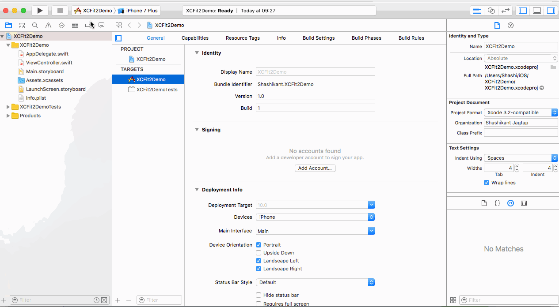Screen dimensions: 559x307
Task: Uncheck Landscape Left orientation
Action: pos(259,261)
